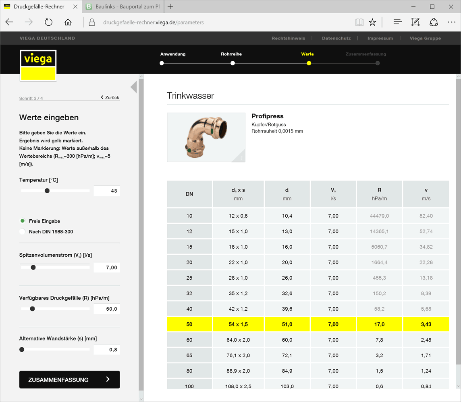Collapse the sidebar with the grey triangle

tap(134, 87)
